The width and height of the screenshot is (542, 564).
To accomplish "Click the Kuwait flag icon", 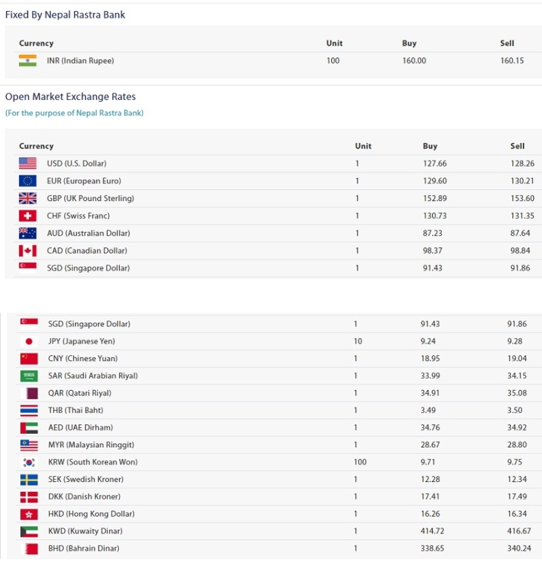I will coord(29,531).
